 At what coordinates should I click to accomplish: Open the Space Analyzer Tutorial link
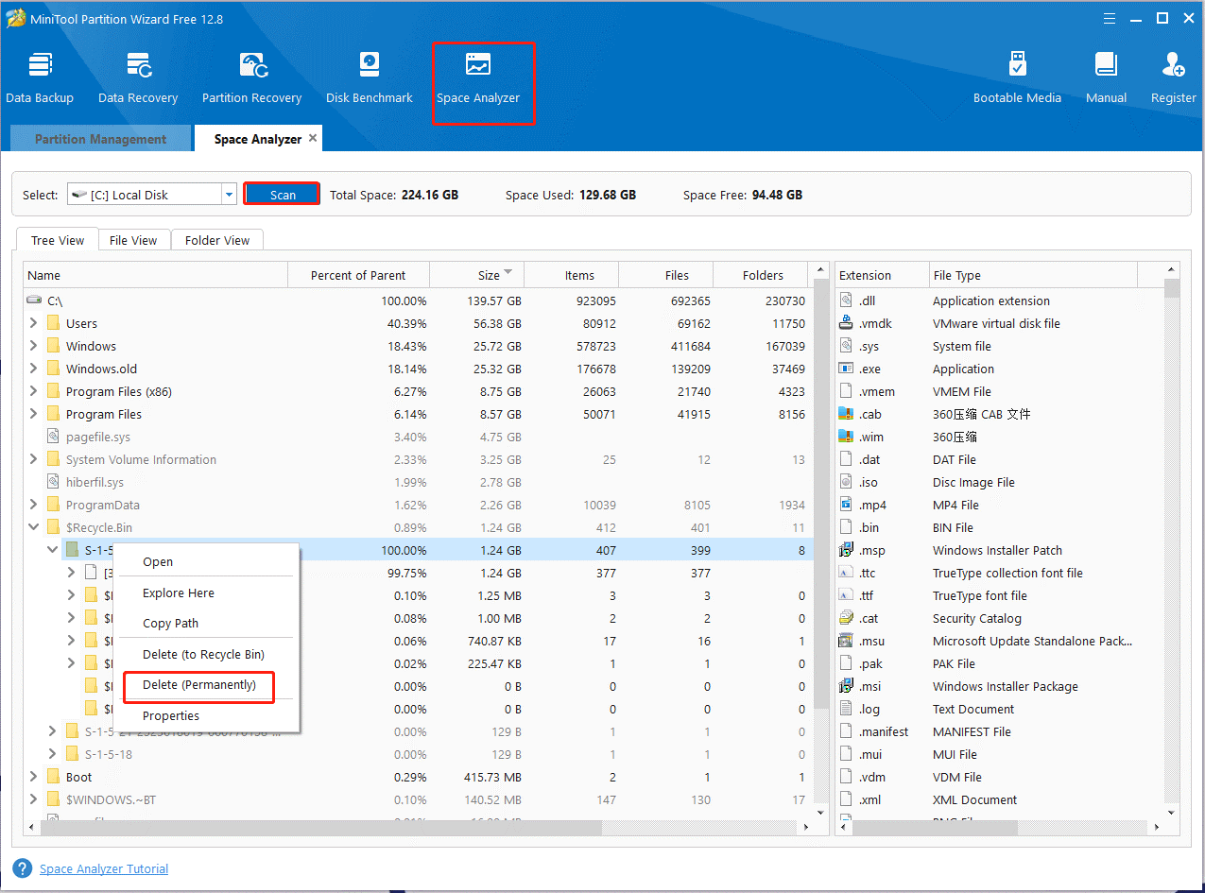click(104, 868)
